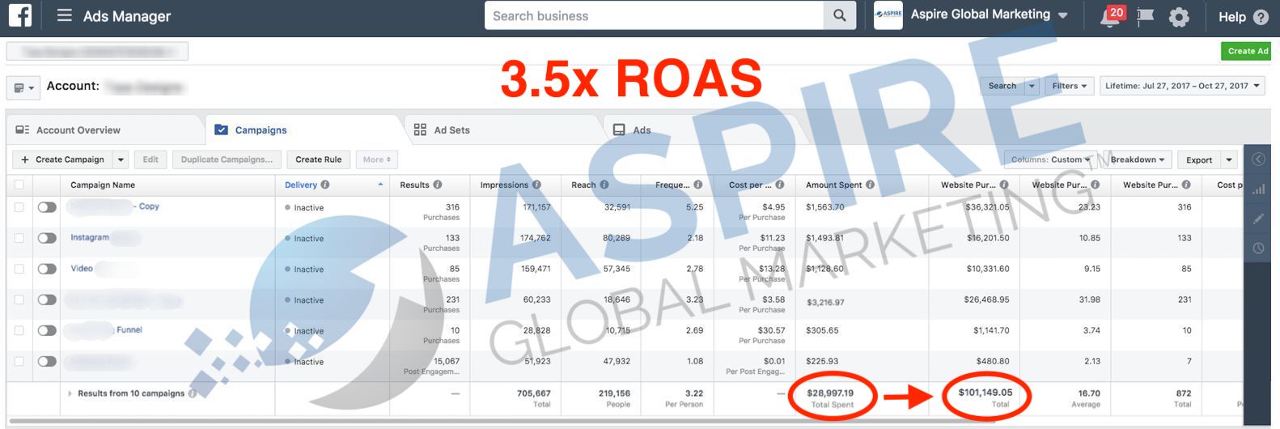Screen dimensions: 1280x429
Task: Click the search magnifier button
Action: coord(840,15)
